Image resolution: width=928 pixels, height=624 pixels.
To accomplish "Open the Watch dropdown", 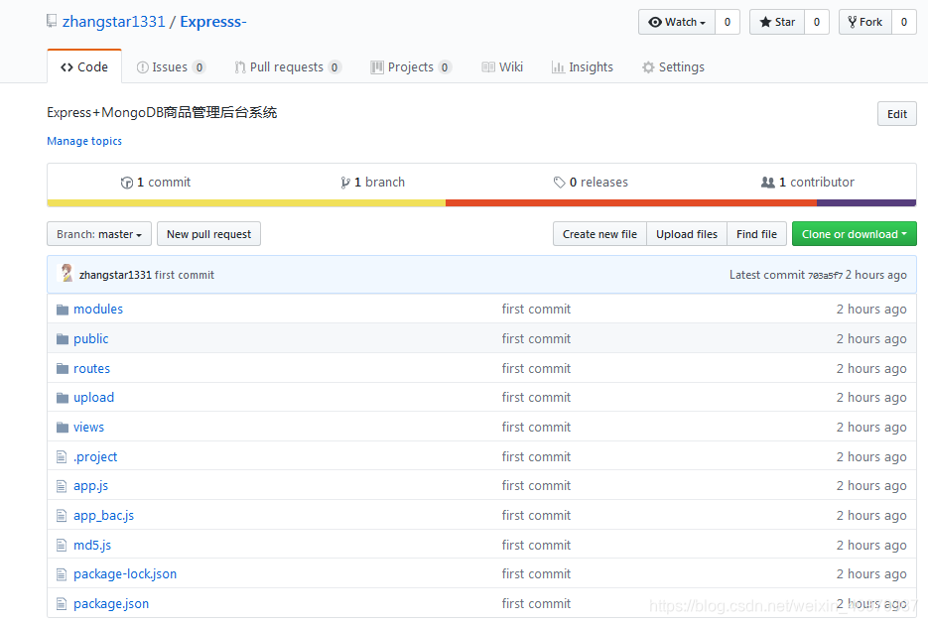I will tap(677, 22).
